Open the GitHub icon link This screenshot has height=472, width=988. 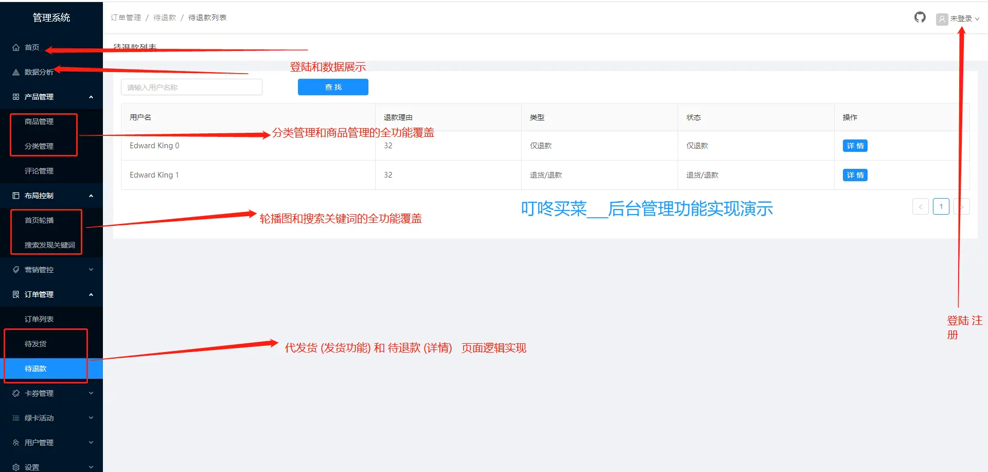[x=920, y=18]
